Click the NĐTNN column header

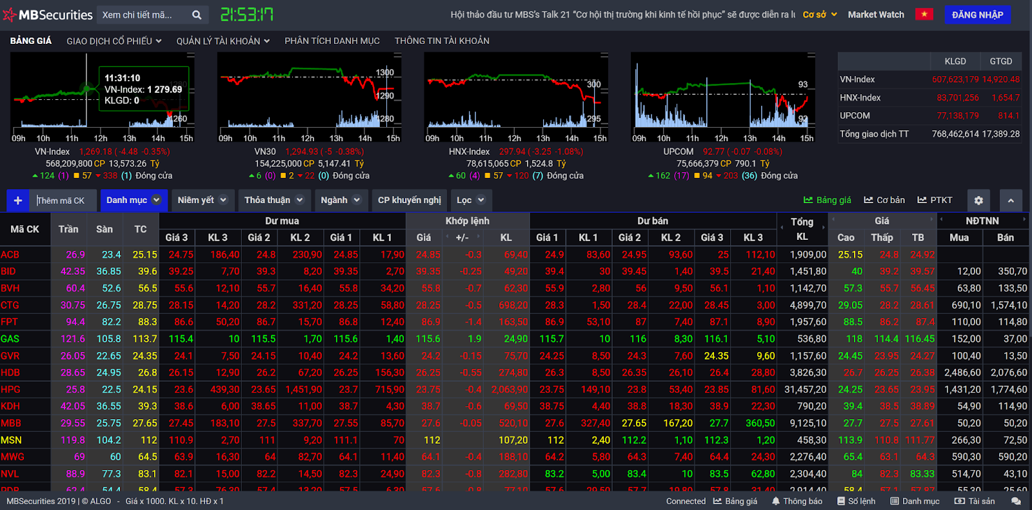click(x=982, y=221)
